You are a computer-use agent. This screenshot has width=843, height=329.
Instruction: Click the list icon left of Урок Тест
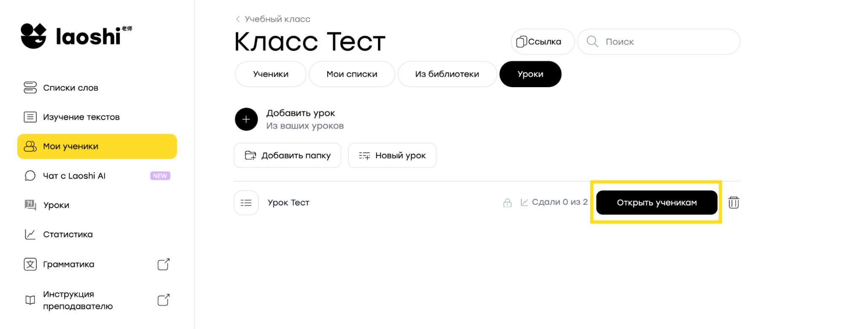(x=246, y=203)
